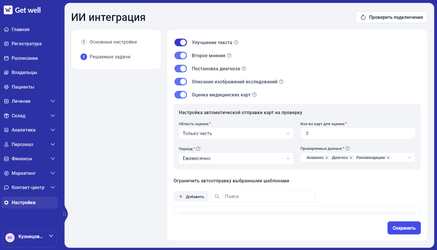Remove the Диагноз tag

pyautogui.click(x=351, y=158)
